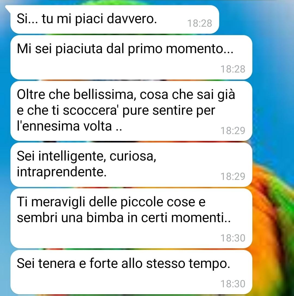The image size is (294, 296).
Task: Tap the word 'momento...' in the second bubble
Action: coord(200,49)
